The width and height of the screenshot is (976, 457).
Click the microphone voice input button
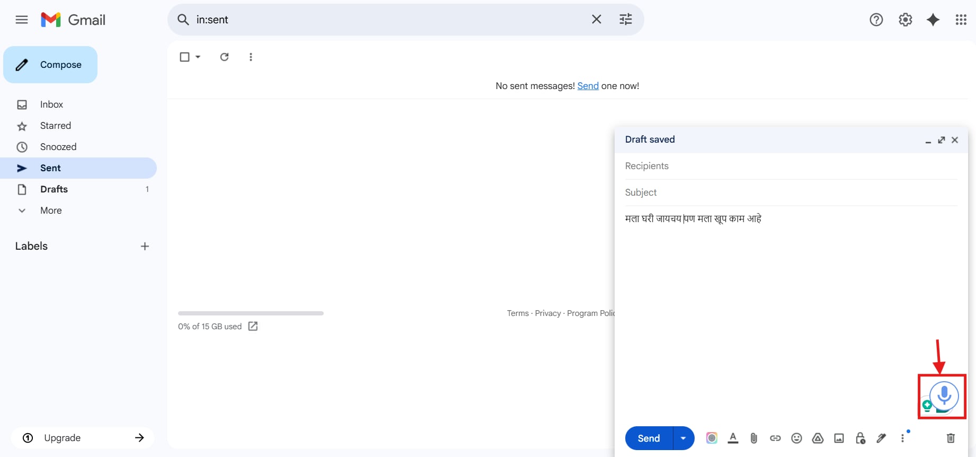click(x=944, y=396)
